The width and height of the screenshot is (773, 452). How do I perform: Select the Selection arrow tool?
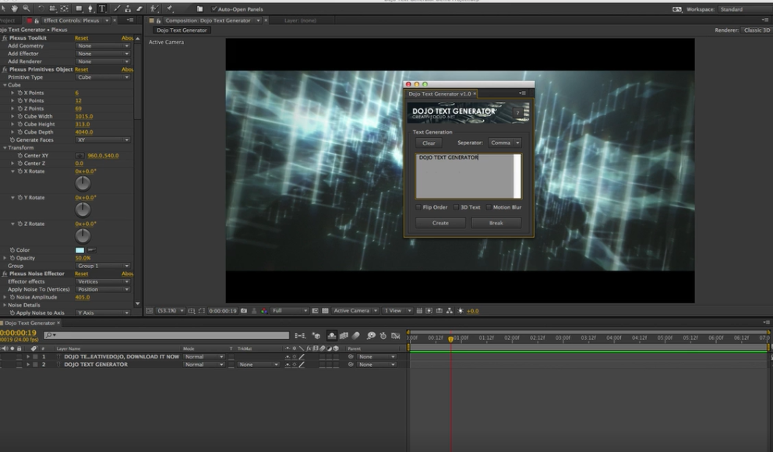(x=3, y=9)
